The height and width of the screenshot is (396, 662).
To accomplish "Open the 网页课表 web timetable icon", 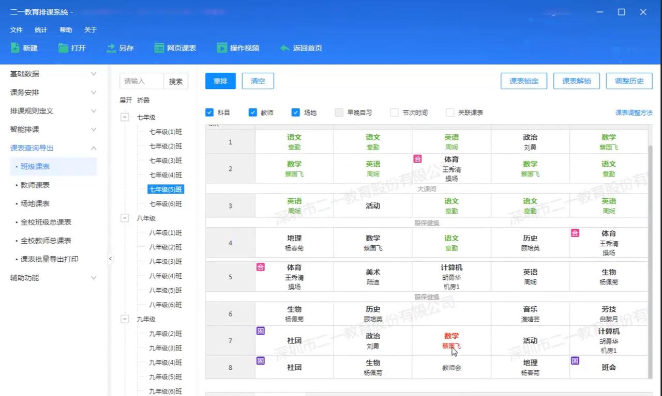I will point(159,48).
